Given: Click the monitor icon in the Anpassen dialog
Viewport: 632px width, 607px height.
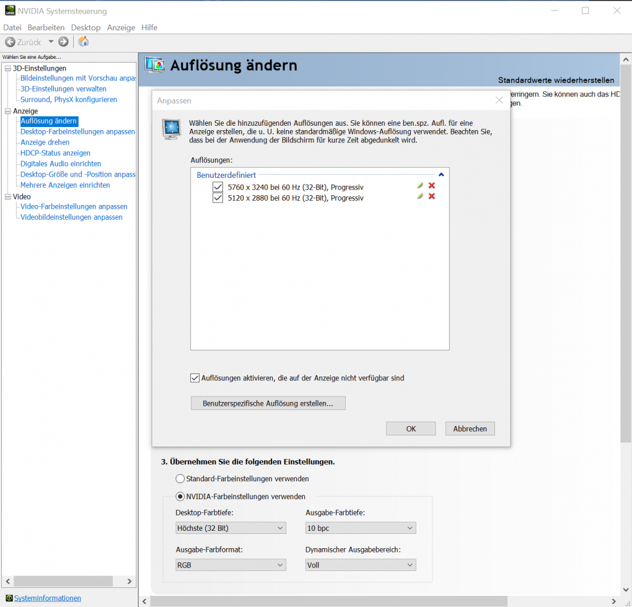Looking at the screenshot, I should pyautogui.click(x=172, y=129).
